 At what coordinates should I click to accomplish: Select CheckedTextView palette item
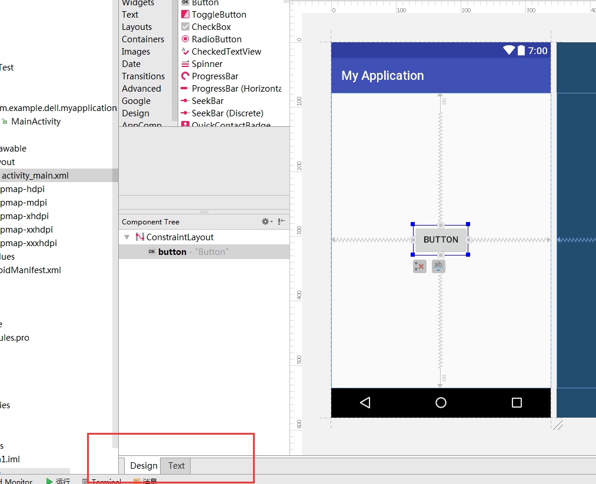pos(221,52)
